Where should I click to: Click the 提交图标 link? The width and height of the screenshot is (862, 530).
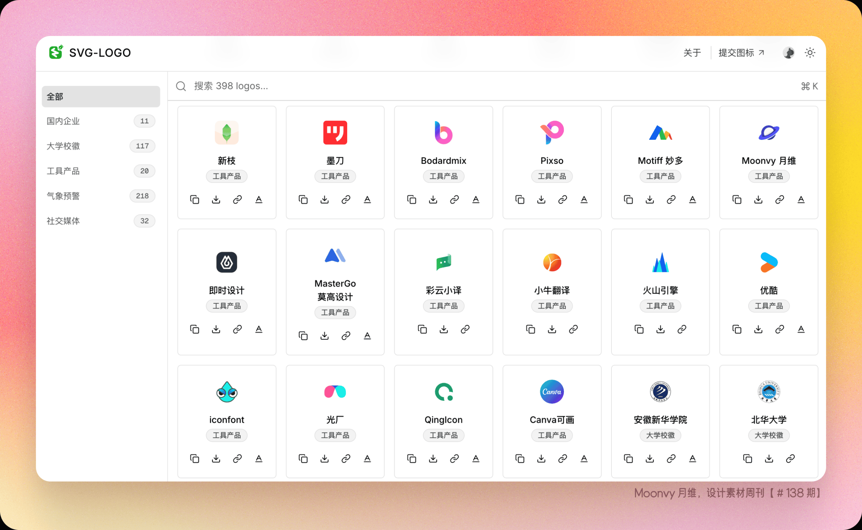[741, 53]
